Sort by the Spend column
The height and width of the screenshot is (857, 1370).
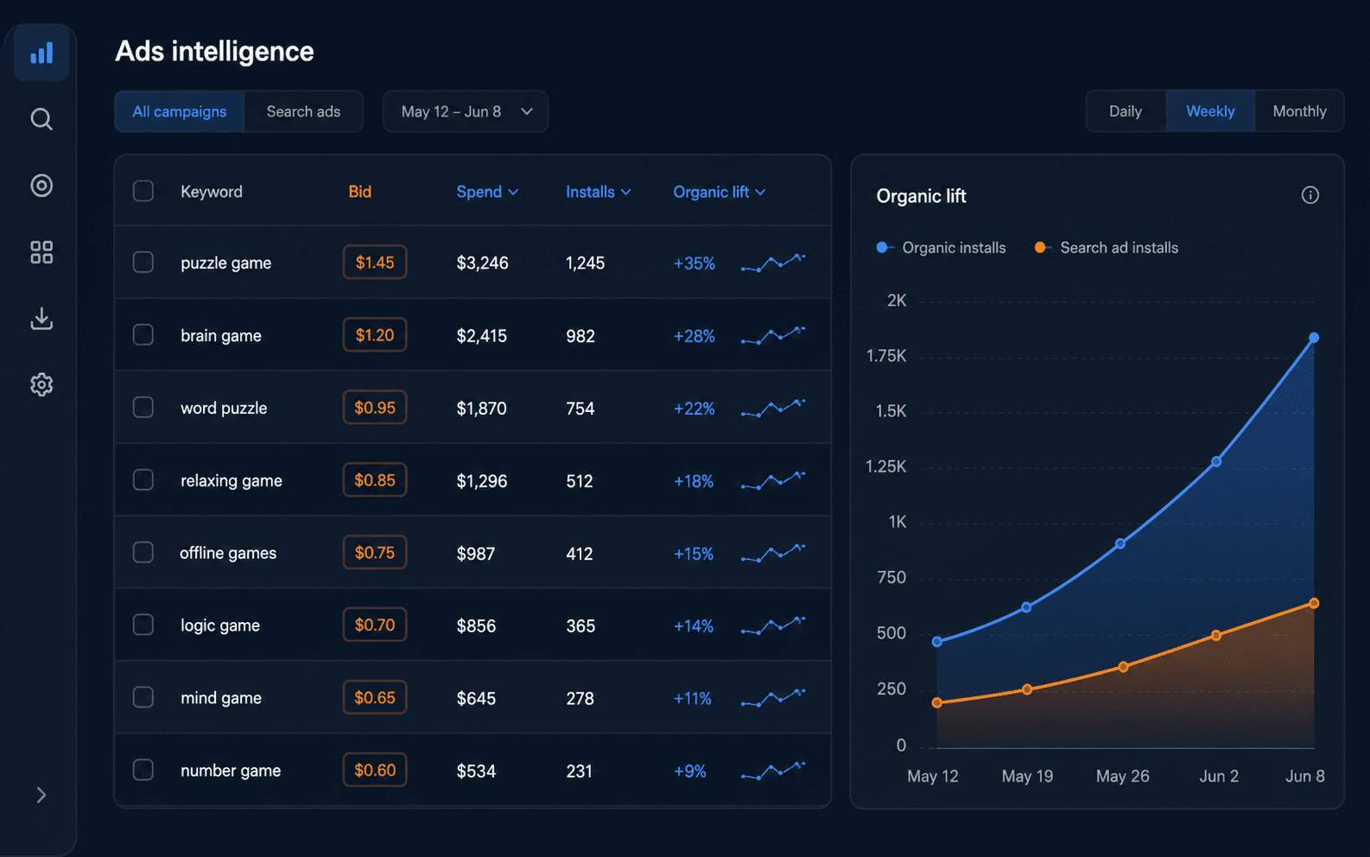click(x=487, y=192)
